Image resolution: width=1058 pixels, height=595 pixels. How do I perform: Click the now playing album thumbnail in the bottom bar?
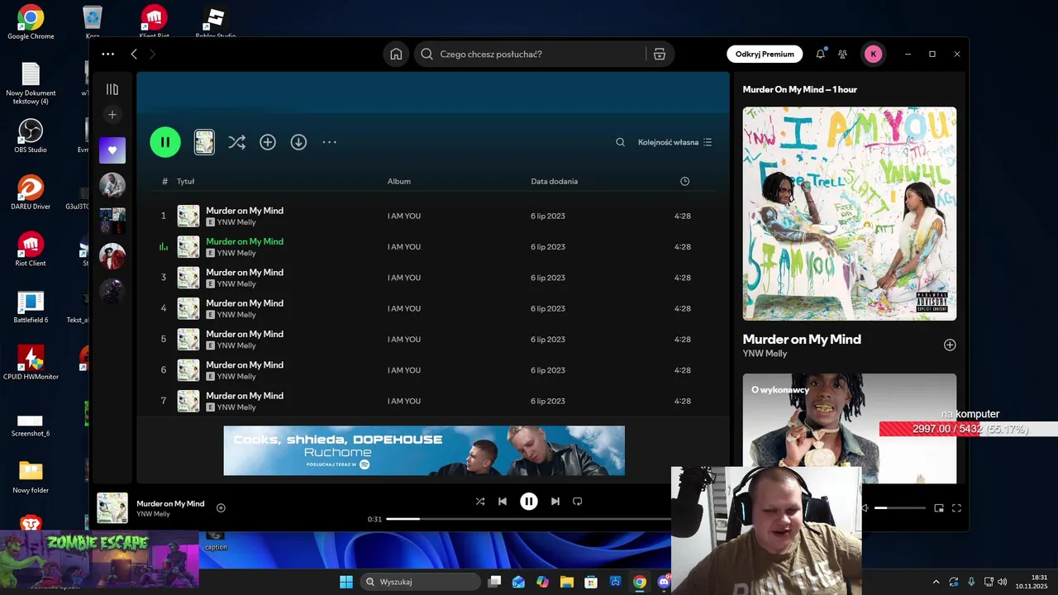point(112,508)
